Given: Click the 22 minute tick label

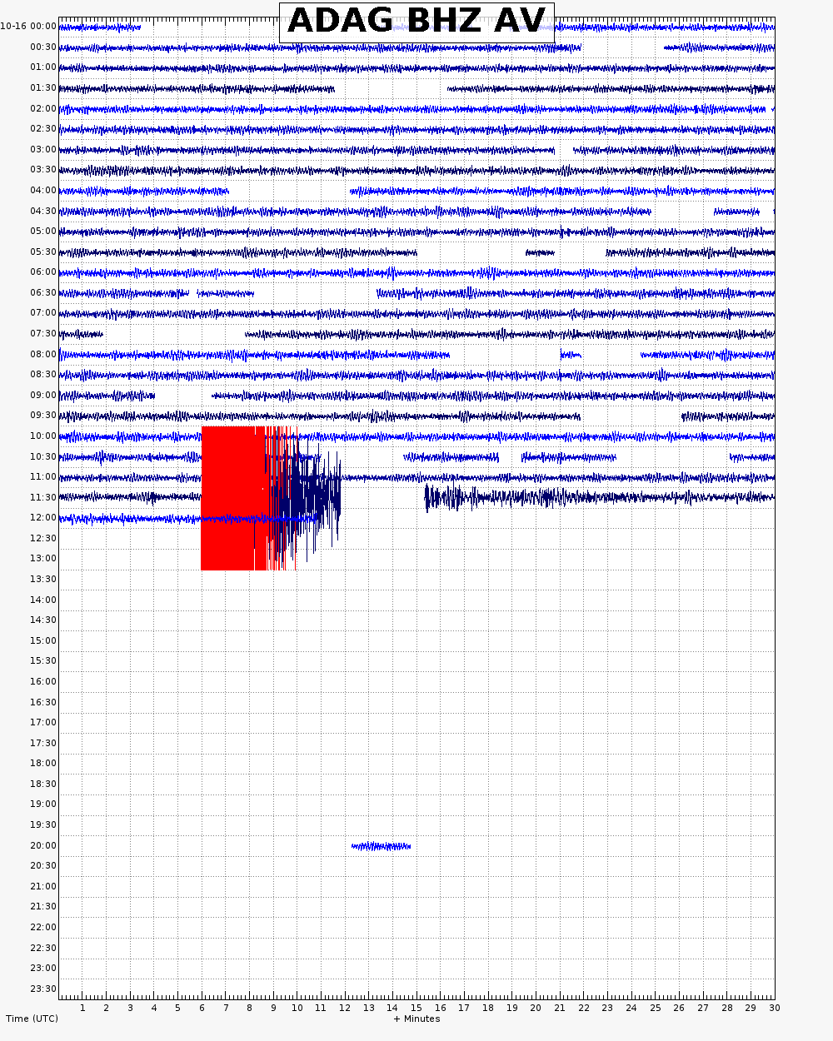Looking at the screenshot, I should (583, 1008).
